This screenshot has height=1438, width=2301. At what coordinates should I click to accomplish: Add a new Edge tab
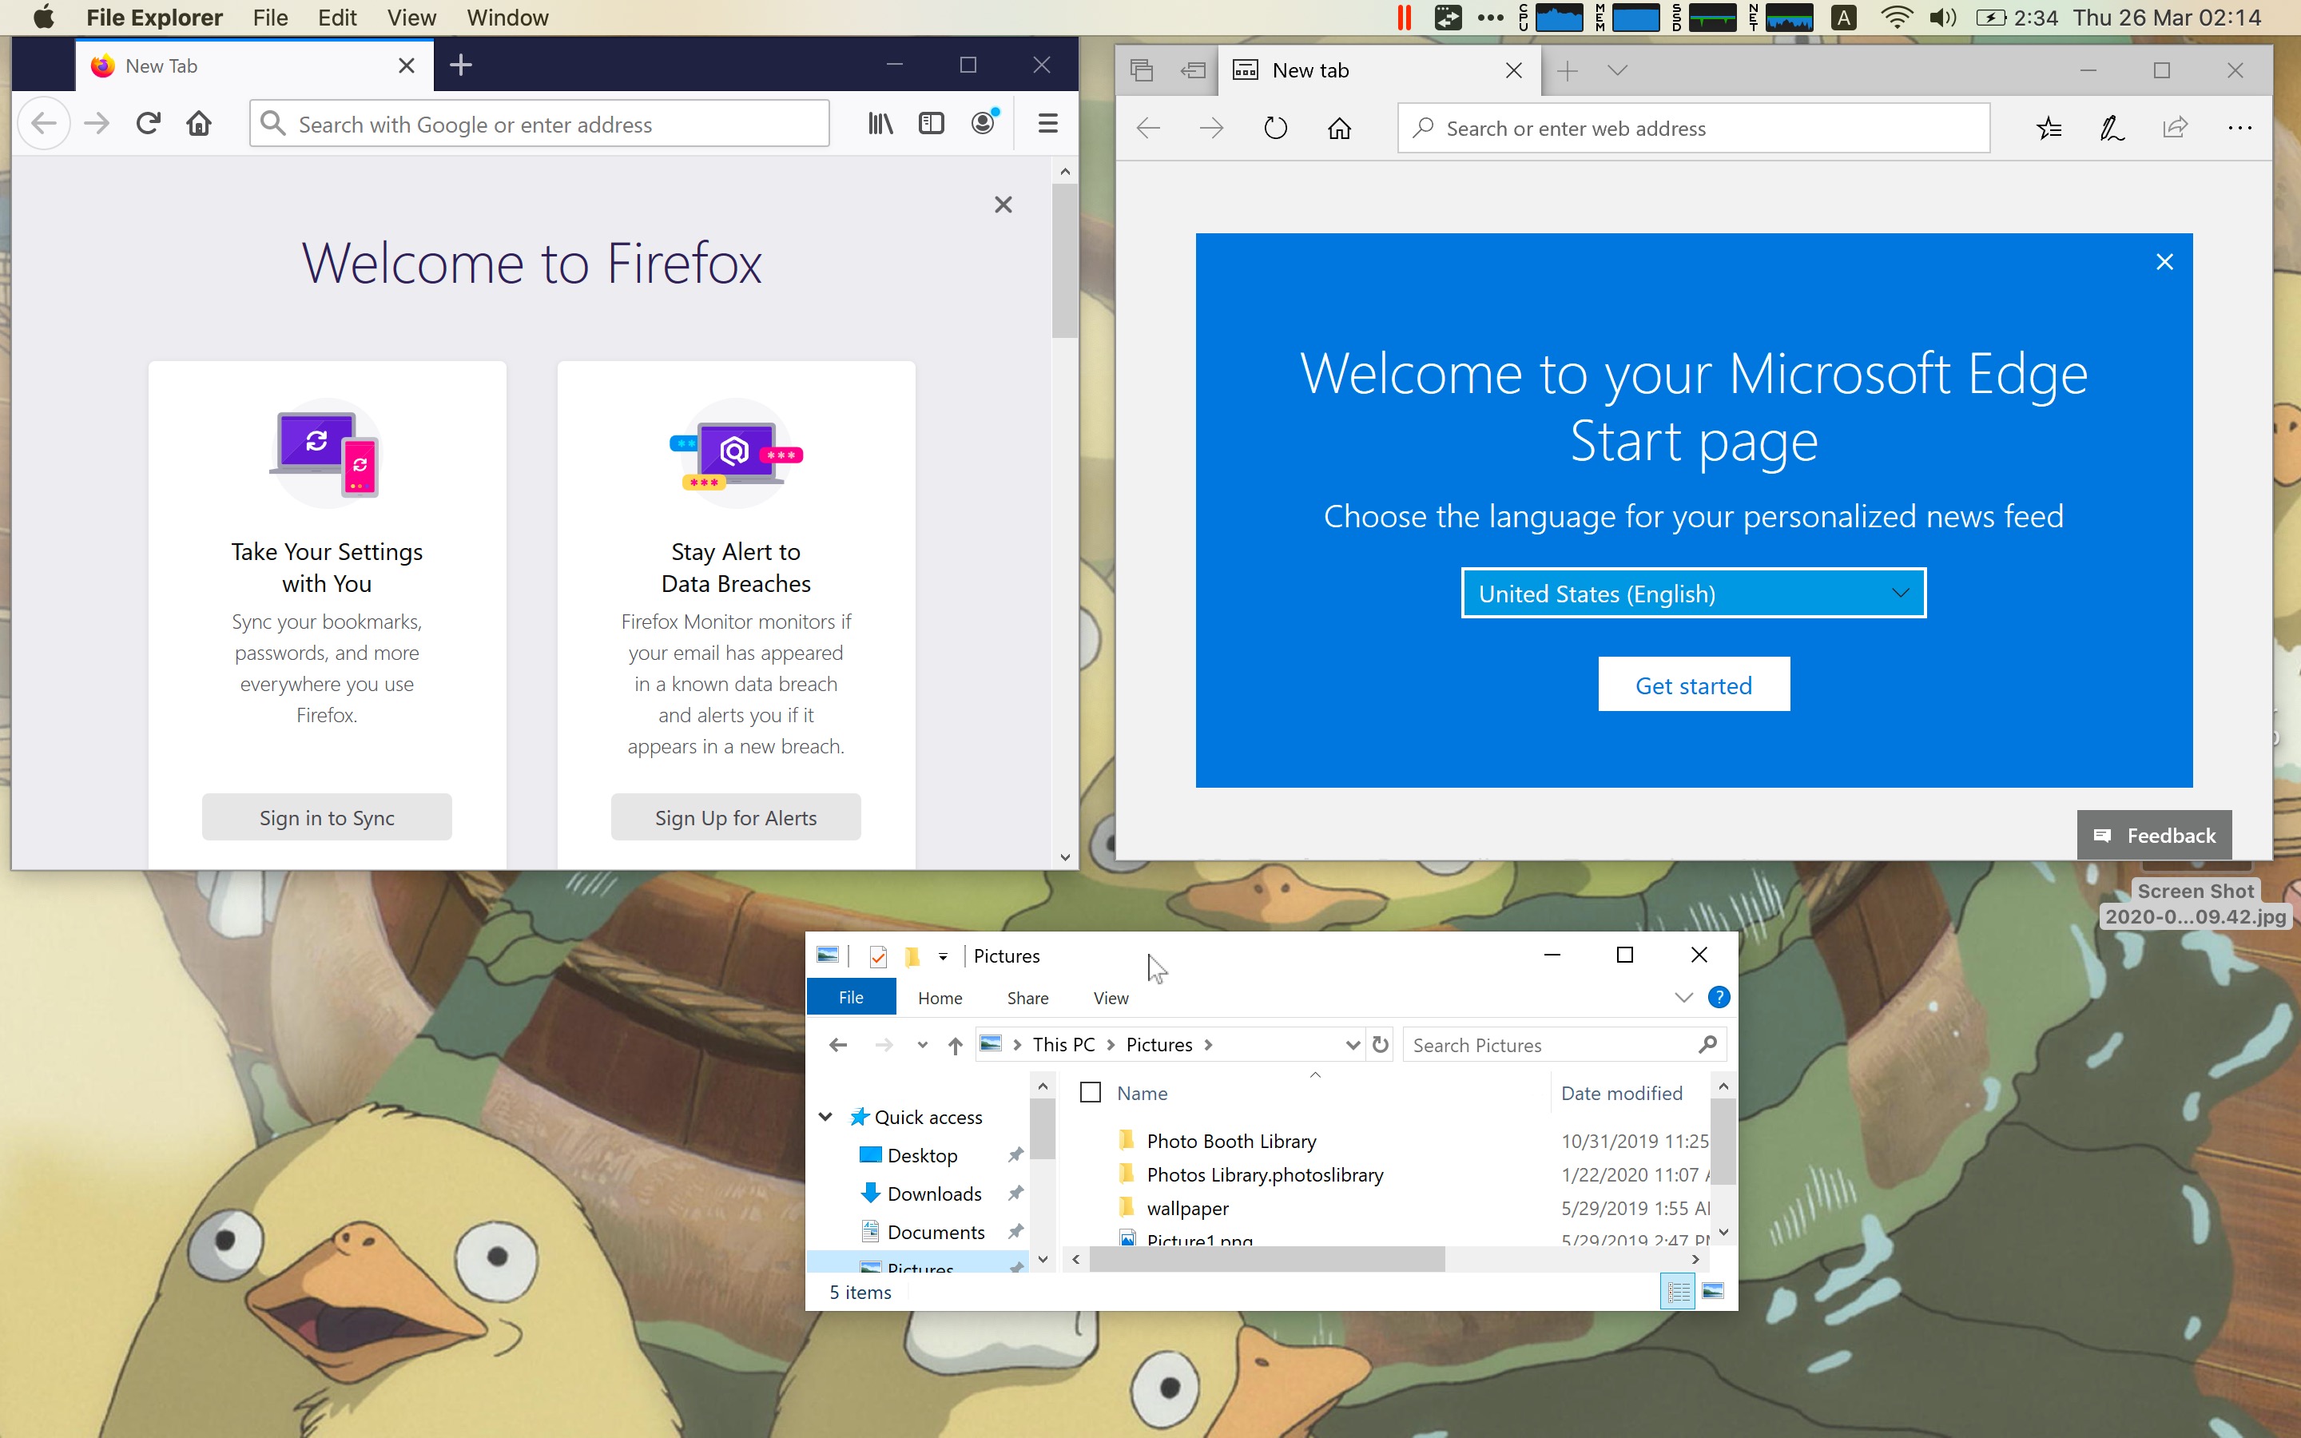click(1567, 70)
